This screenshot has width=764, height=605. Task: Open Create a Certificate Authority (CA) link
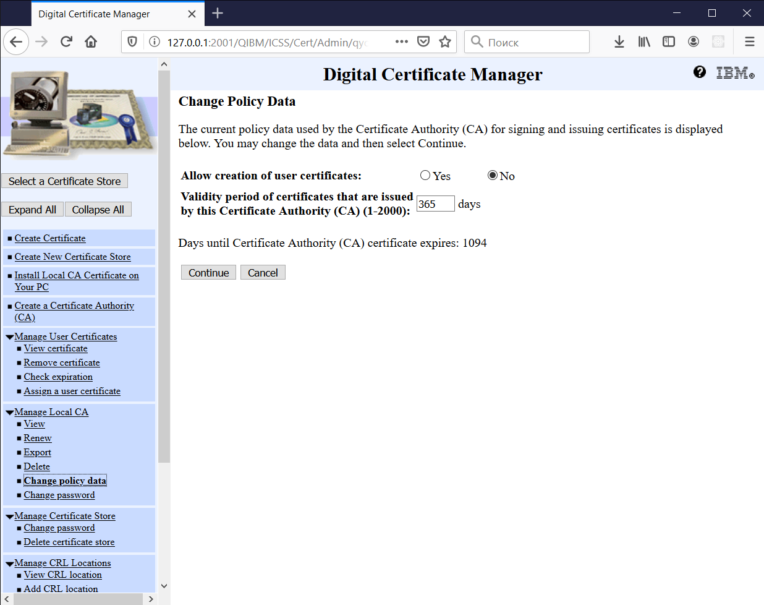click(x=74, y=311)
